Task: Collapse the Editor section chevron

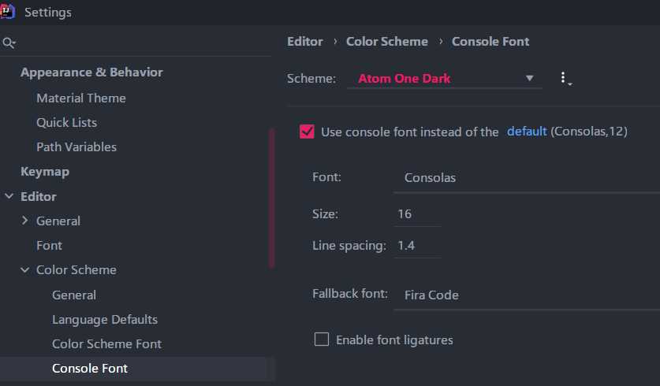Action: click(x=9, y=196)
